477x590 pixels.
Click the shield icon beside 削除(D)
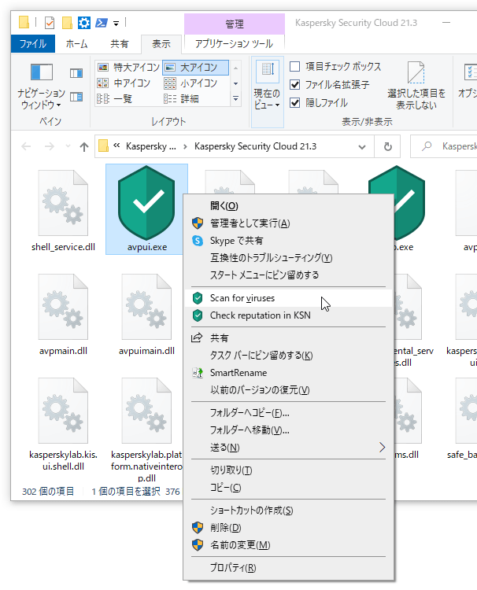198,528
